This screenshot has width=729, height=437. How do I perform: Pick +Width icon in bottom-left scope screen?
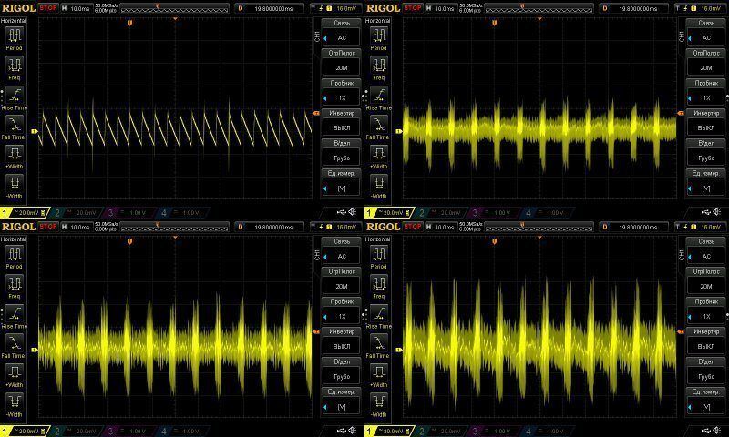tap(15, 372)
